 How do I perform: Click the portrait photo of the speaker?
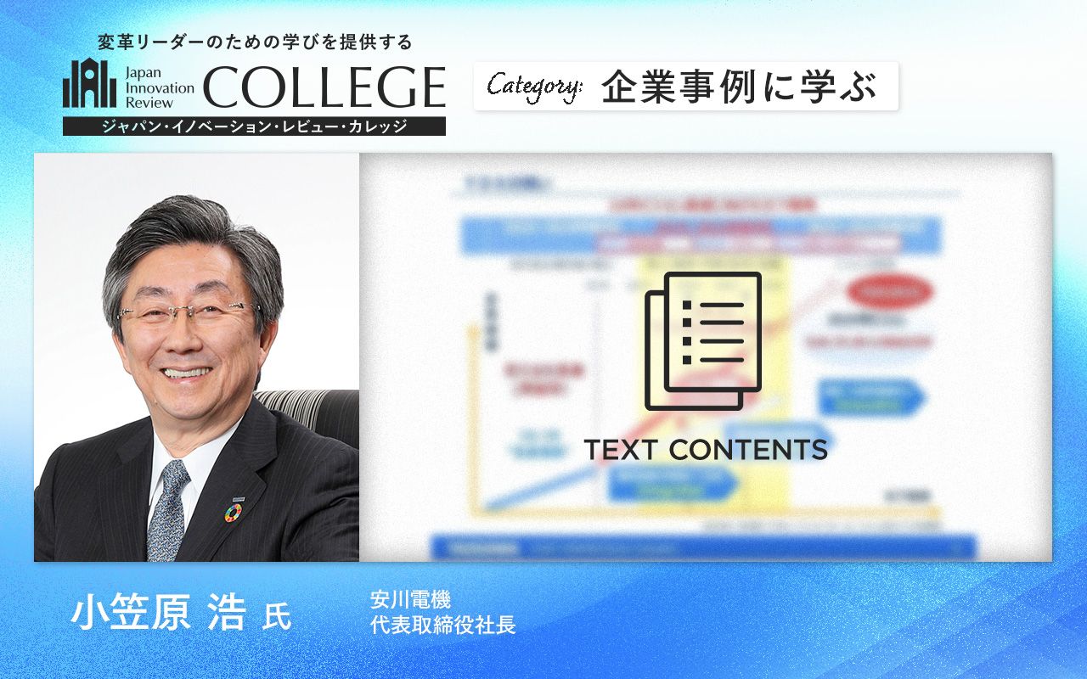(196, 356)
